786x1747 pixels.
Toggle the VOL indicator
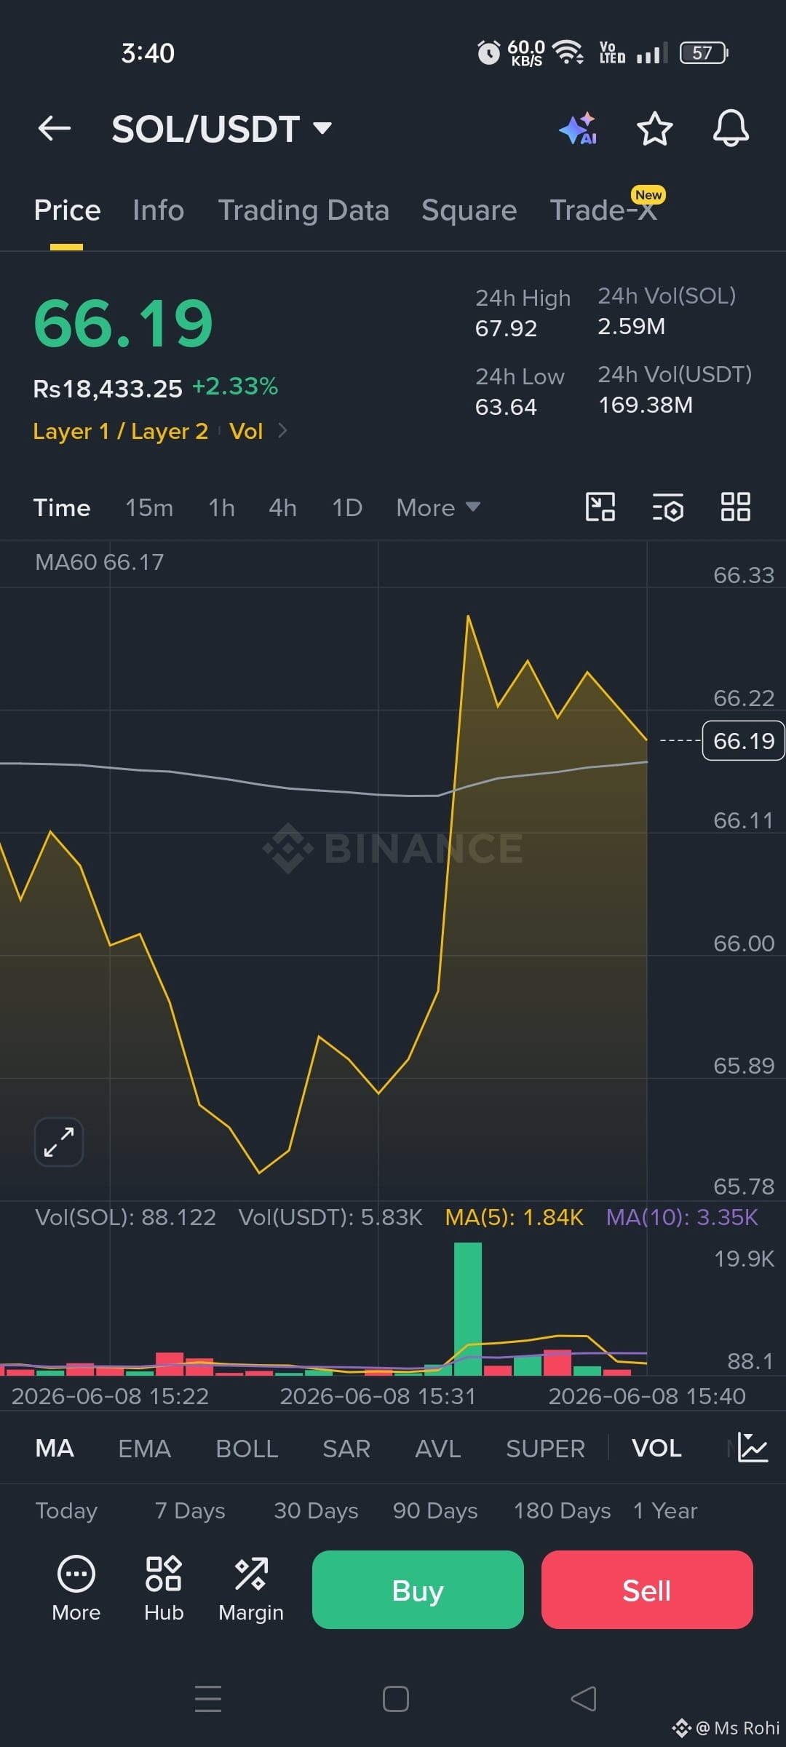click(656, 1449)
